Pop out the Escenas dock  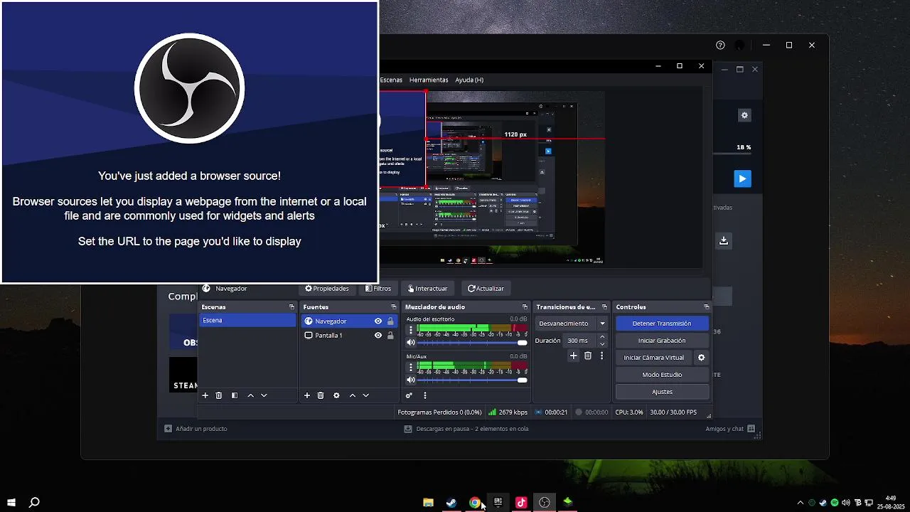coord(291,307)
